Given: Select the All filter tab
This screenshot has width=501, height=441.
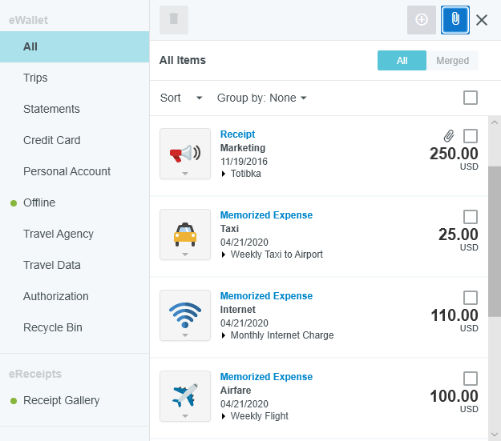Looking at the screenshot, I should 402,60.
